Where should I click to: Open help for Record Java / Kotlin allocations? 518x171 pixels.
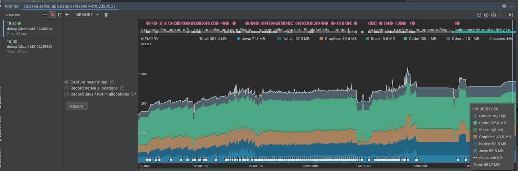(x=133, y=94)
